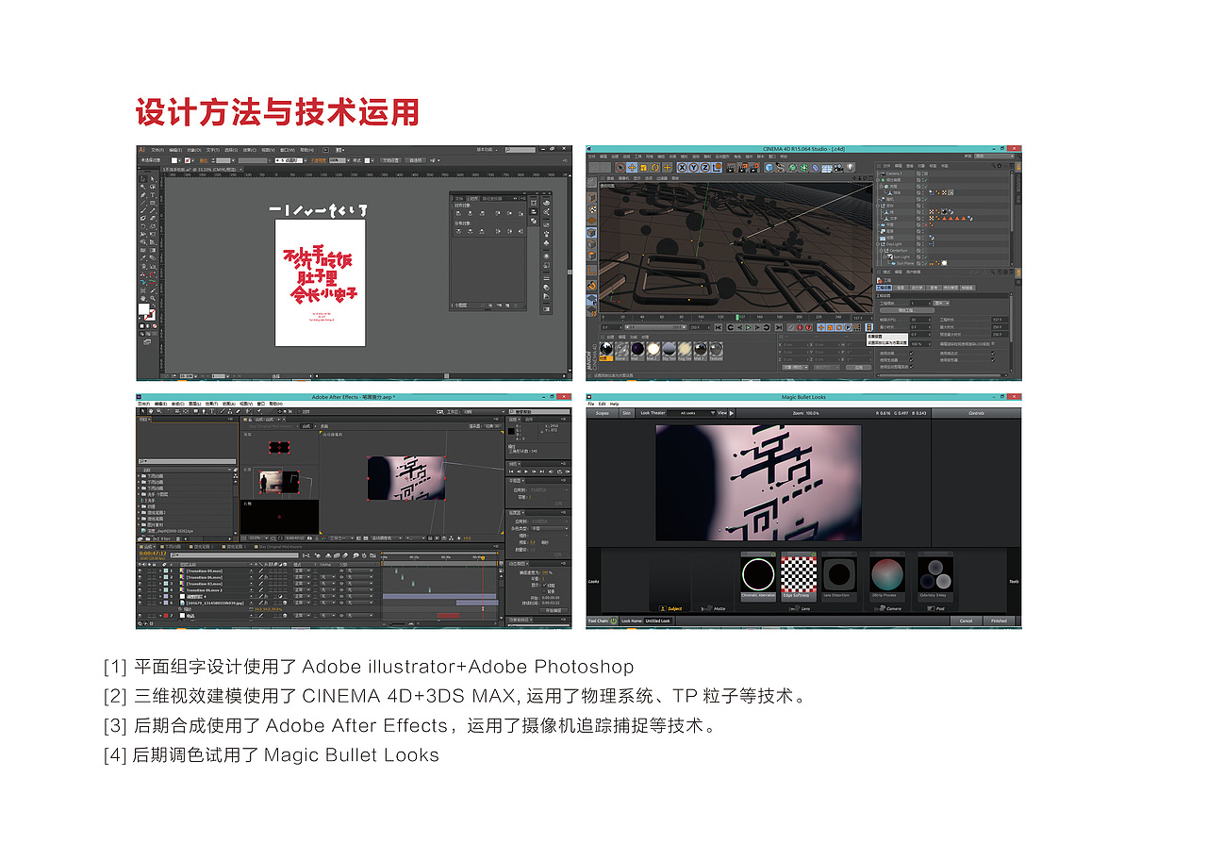Toggle Tool Chain power button in Magic Bullet
The image size is (1207, 860).
click(613, 620)
